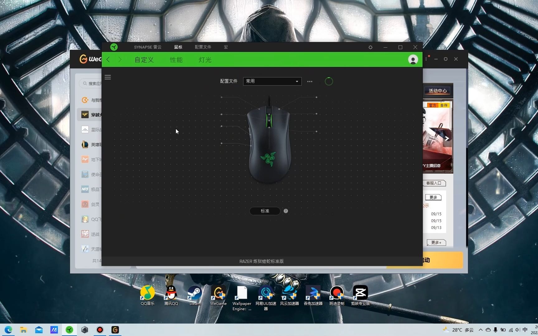Image resolution: width=538 pixels, height=336 pixels.
Task: Go forward with the right arrow
Action: pyautogui.click(x=120, y=59)
